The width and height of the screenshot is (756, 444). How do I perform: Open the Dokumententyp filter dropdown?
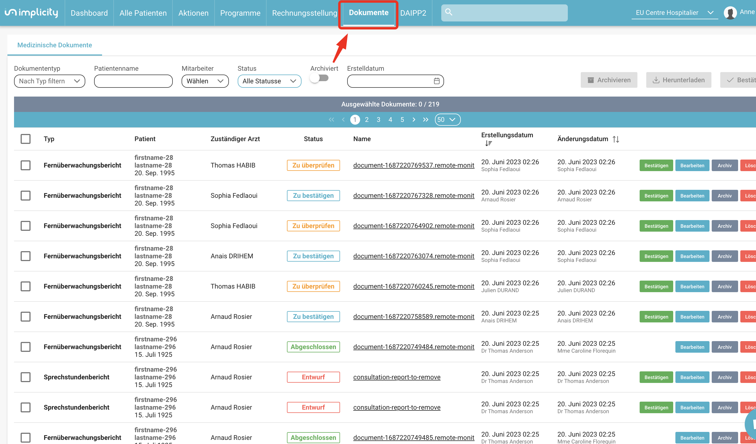click(50, 81)
